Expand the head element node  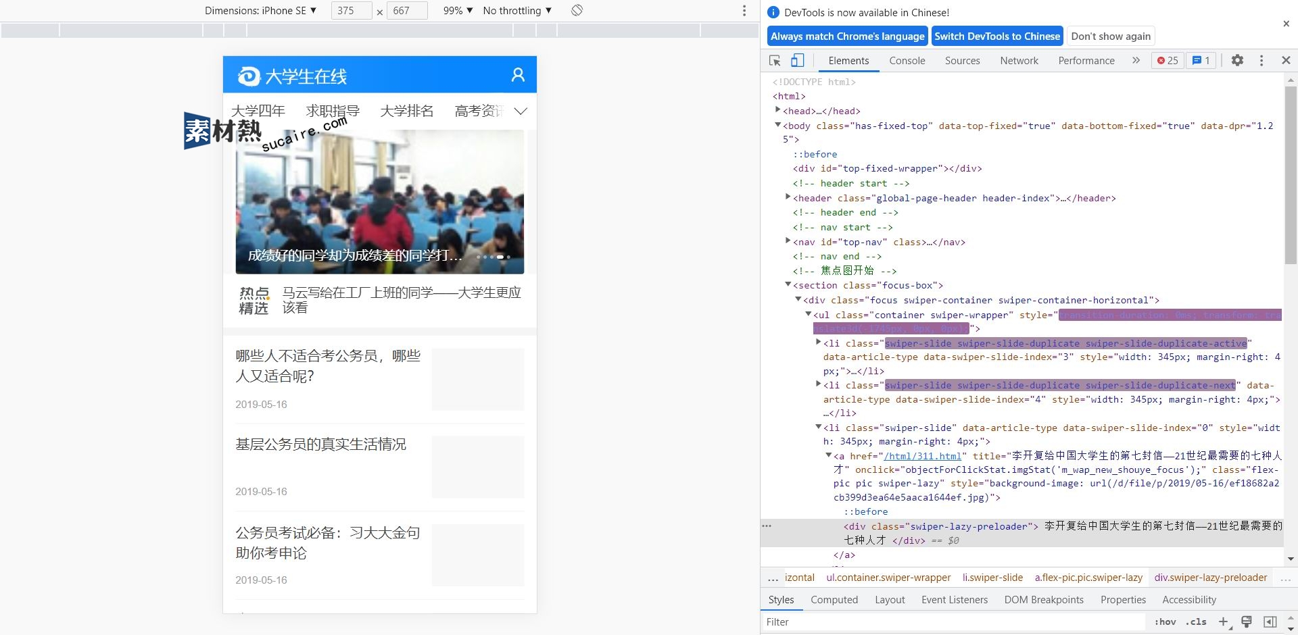pyautogui.click(x=777, y=110)
